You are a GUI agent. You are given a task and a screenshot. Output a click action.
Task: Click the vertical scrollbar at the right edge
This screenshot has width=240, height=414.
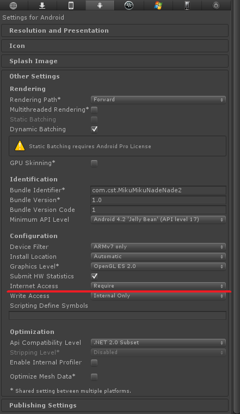[237, 207]
